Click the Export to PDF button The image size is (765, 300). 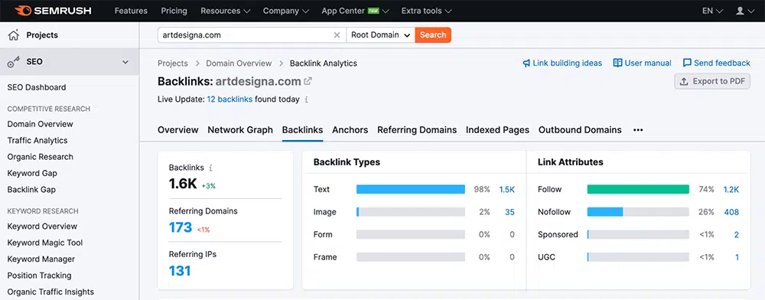tap(712, 81)
